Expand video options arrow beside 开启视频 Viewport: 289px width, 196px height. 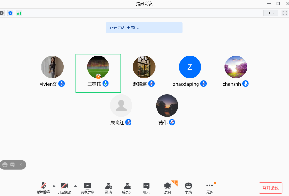tap(75, 185)
